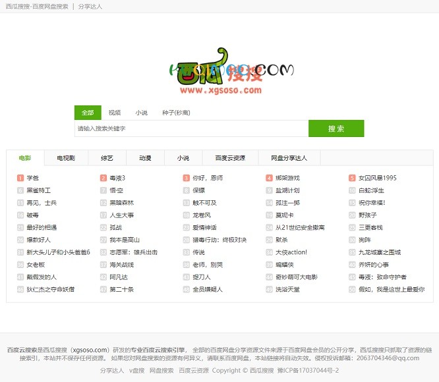439x382 pixels.
Task: Open movie link 黑暗森林
Action: (122, 203)
